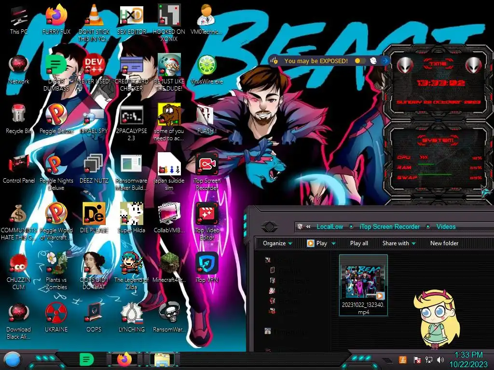Click the Explorer back navigation button
This screenshot has width=494, height=370.
coord(269,226)
